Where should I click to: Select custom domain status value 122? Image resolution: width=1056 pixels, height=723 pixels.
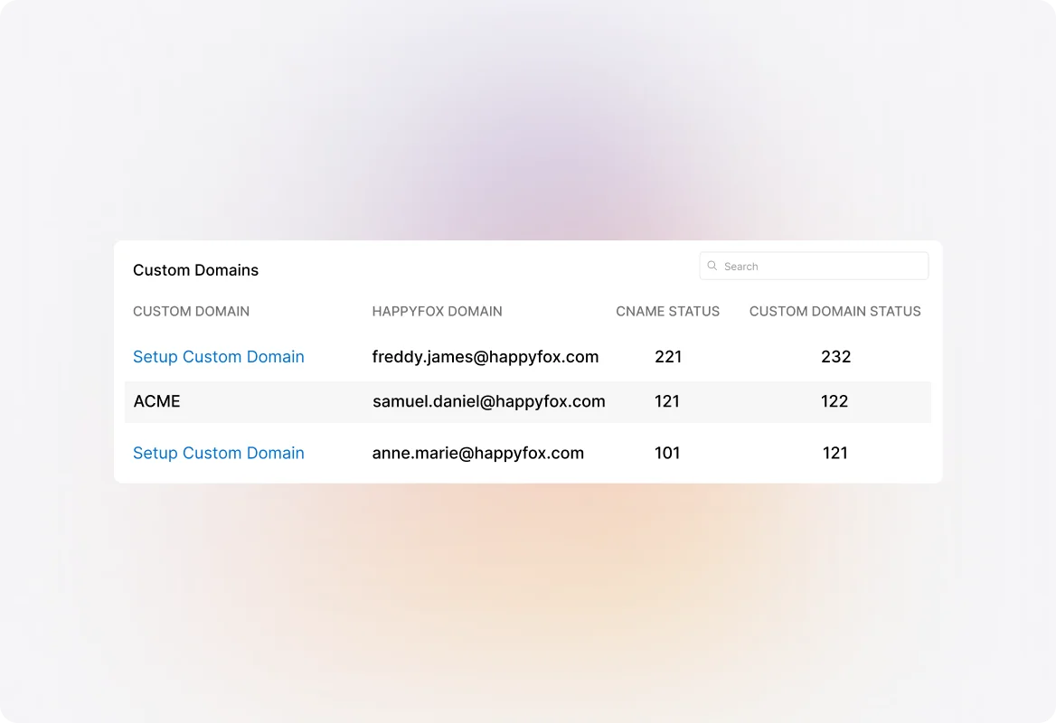[x=834, y=401]
